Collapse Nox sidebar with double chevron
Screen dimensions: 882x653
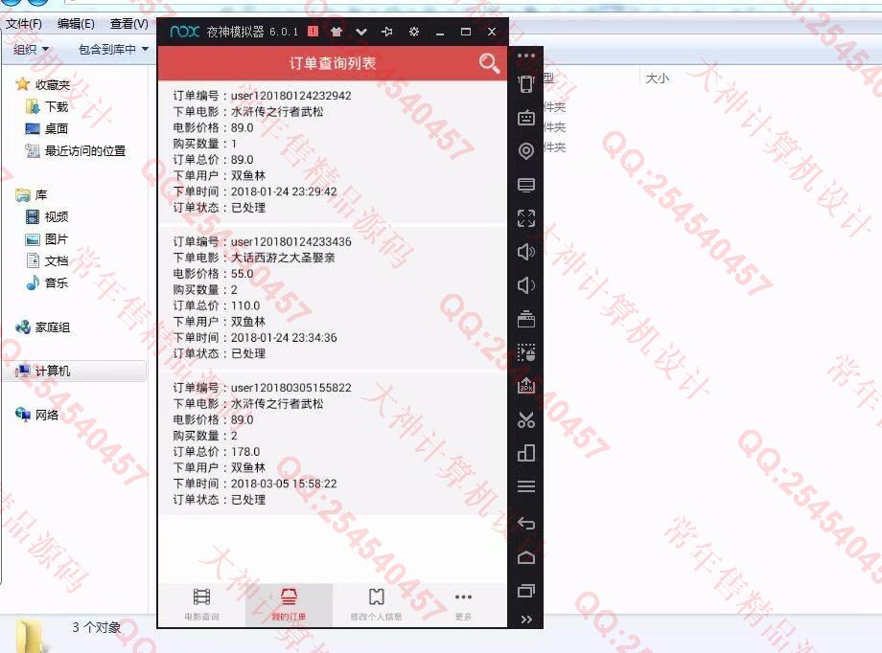(526, 619)
